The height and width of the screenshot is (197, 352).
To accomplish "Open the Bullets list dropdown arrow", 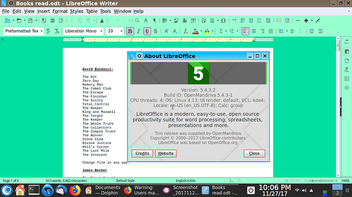I will (226, 31).
